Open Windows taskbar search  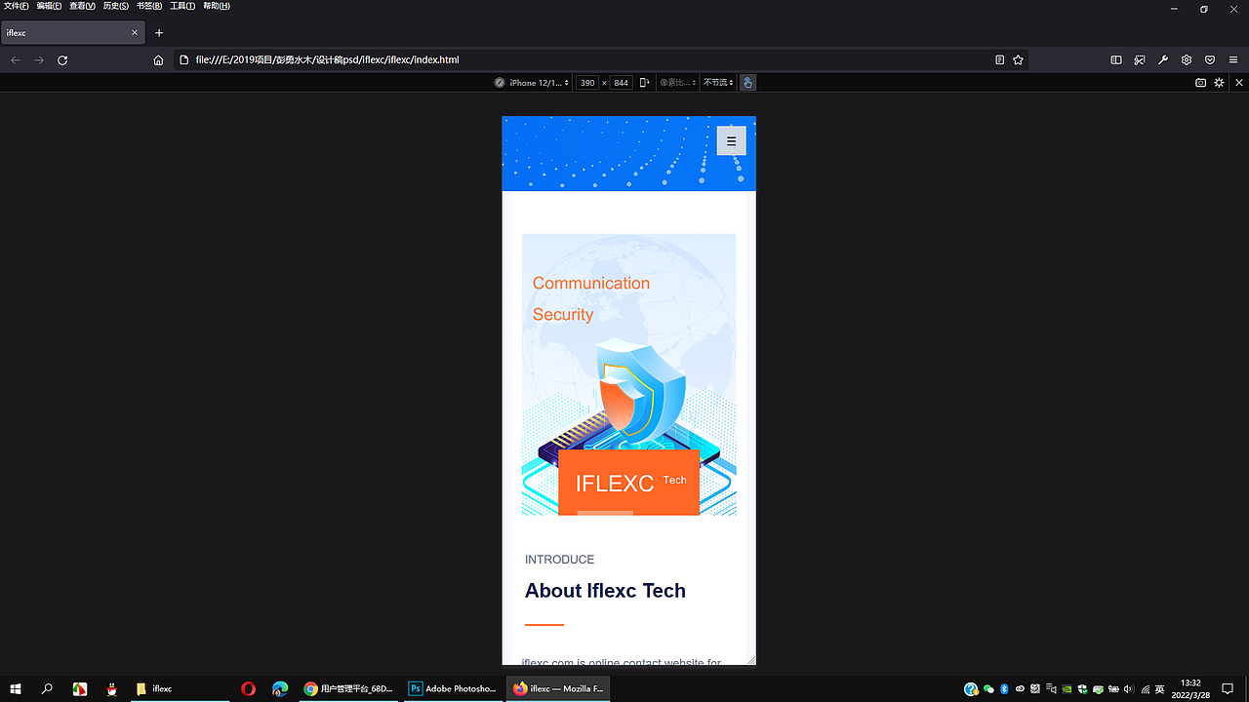pos(47,689)
